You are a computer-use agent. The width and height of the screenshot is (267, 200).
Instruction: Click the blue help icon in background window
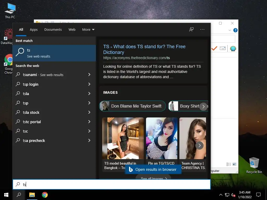coord(235,30)
